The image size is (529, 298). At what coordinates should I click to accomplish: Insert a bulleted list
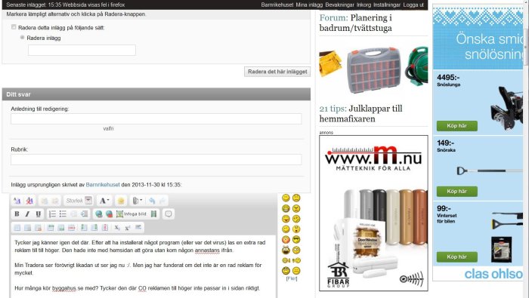[63, 214]
